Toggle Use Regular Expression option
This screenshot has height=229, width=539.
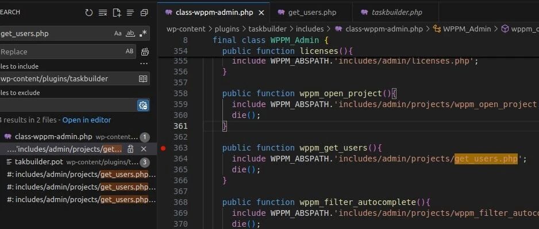coord(143,33)
